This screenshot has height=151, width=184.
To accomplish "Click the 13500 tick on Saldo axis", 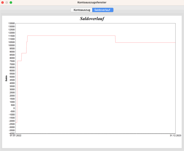I will (x=12, y=23).
